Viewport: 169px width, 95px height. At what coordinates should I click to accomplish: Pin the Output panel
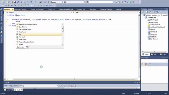137,83
